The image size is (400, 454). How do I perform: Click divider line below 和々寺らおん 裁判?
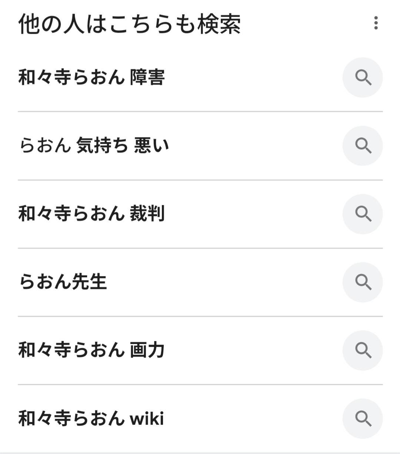(200, 248)
